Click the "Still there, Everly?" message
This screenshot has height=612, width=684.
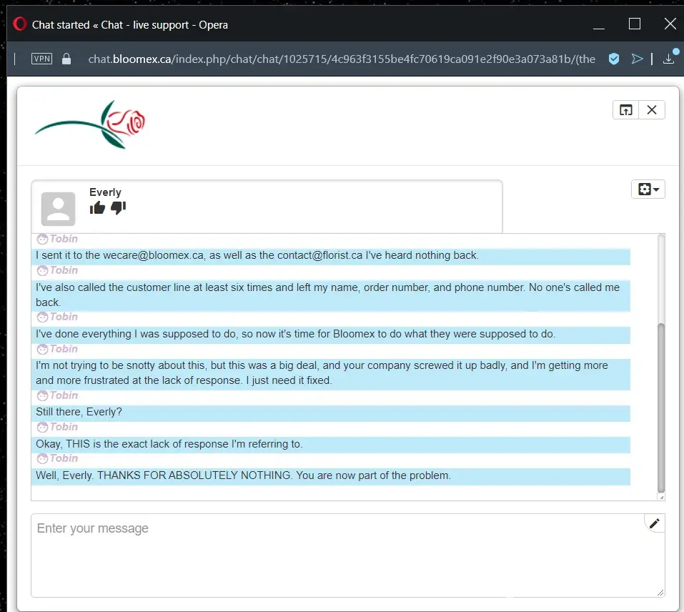[x=79, y=413]
